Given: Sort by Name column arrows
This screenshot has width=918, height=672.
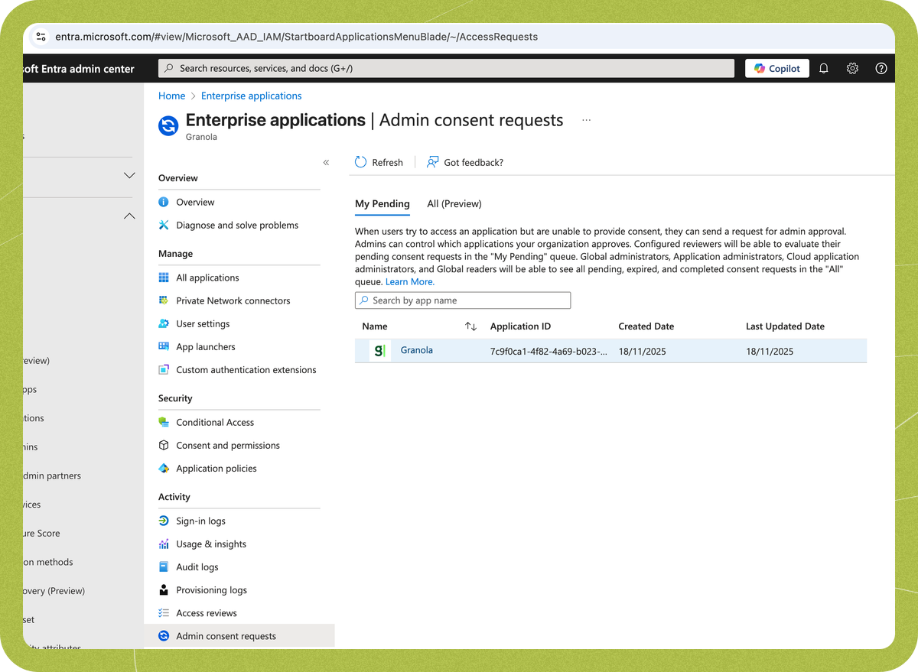Looking at the screenshot, I should pos(470,326).
